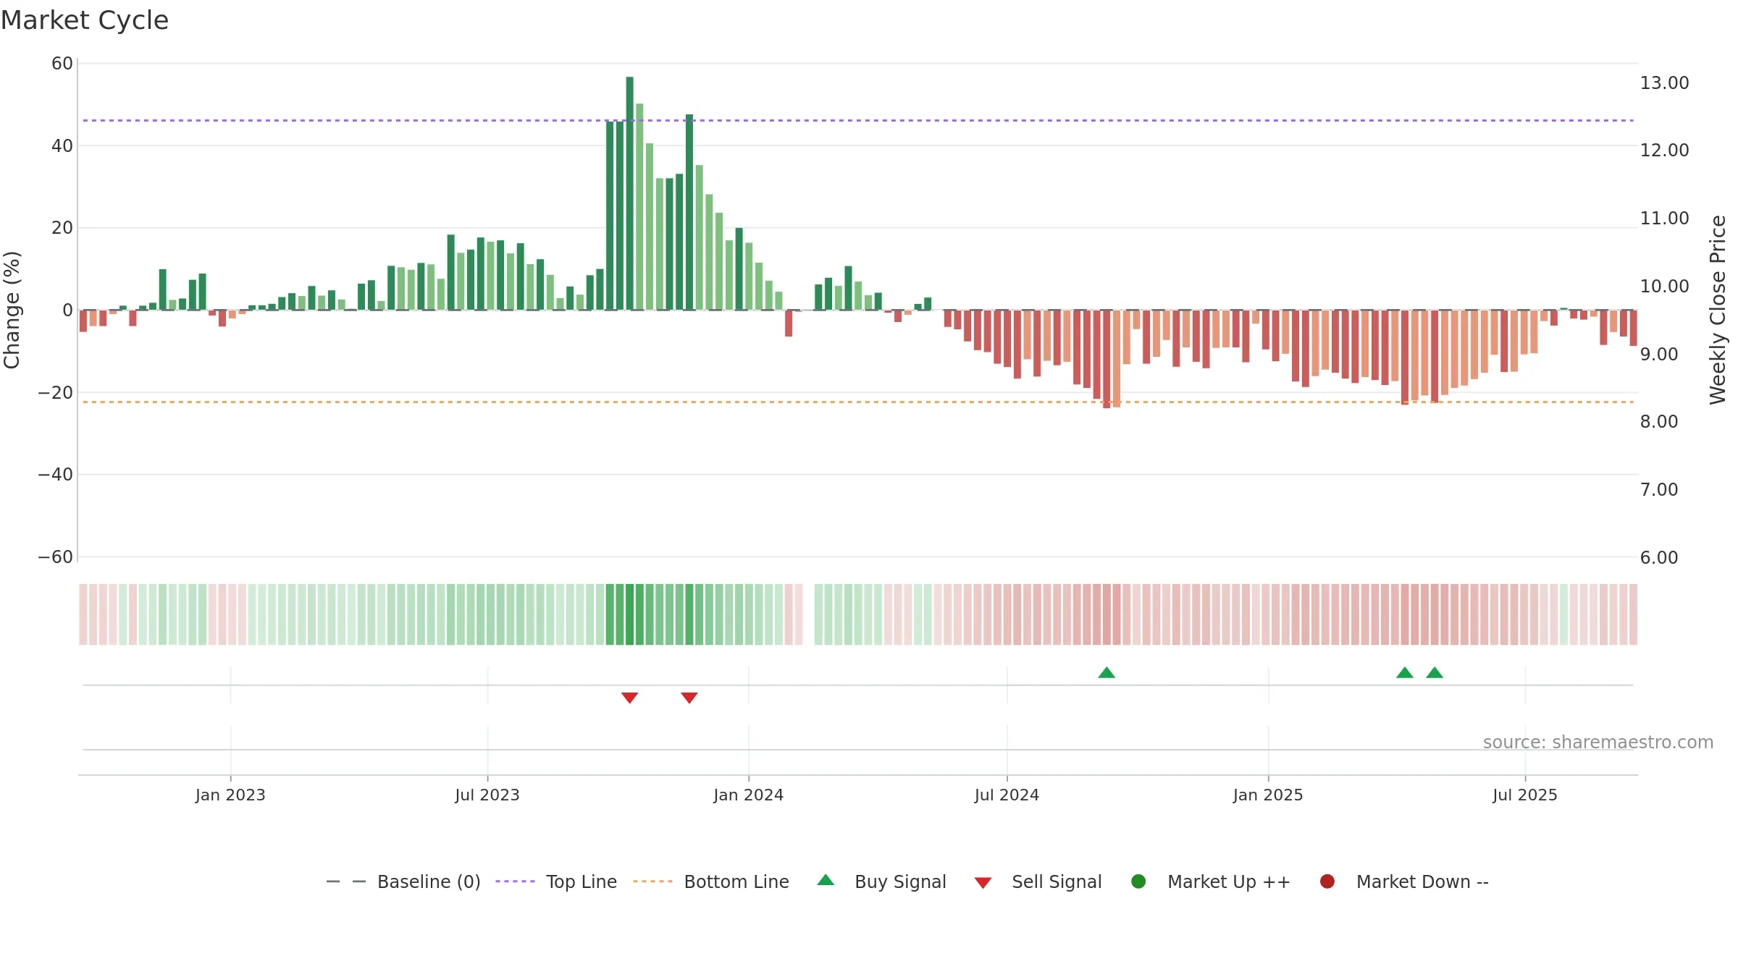Click the 60 tick on the left axis
Image resolution: width=1738 pixels, height=977 pixels.
tap(62, 64)
